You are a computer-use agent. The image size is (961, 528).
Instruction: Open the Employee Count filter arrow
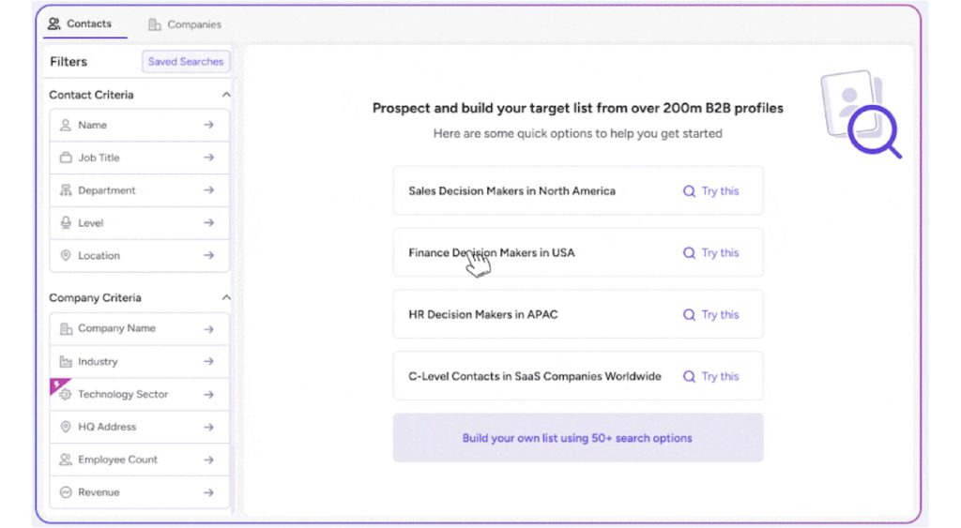[209, 460]
